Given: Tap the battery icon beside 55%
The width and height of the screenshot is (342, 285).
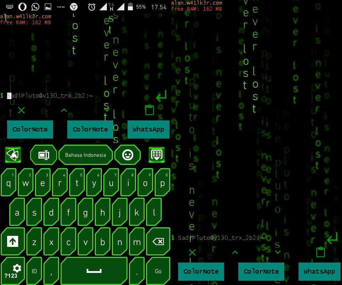Looking at the screenshot, I should (x=130, y=6).
